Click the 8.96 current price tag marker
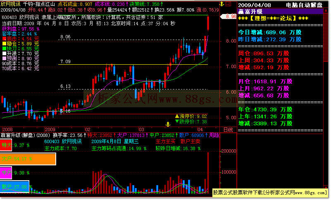The height and width of the screenshot is (200, 331). coord(228,16)
